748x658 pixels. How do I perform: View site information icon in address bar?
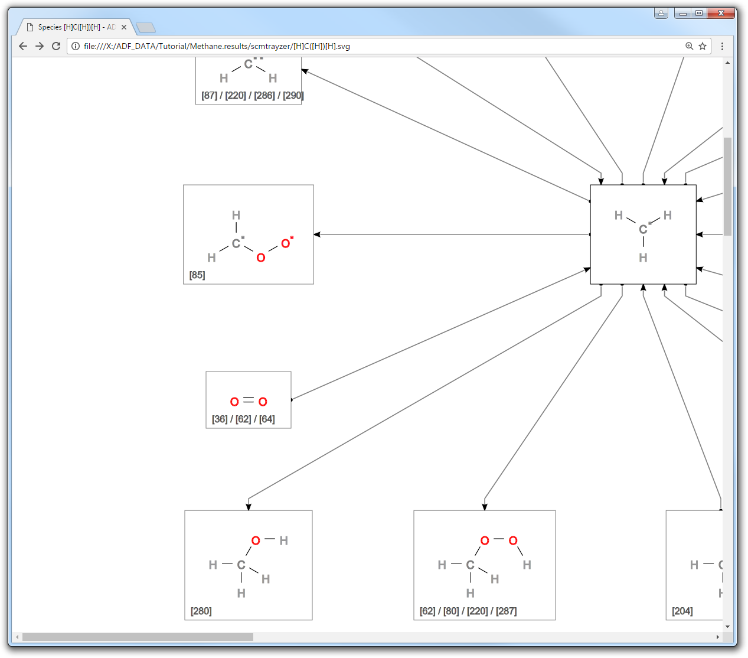click(x=76, y=46)
